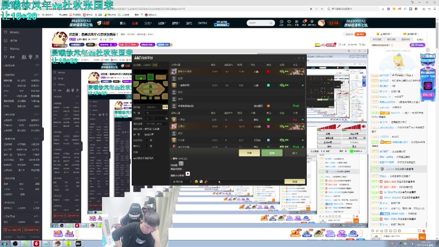The image size is (439, 247).
Task: Click the heart icon in left sidebar
Action: (x=5, y=32)
